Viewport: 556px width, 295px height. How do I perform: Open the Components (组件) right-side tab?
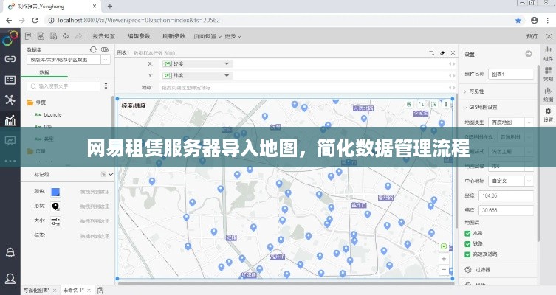click(548, 54)
